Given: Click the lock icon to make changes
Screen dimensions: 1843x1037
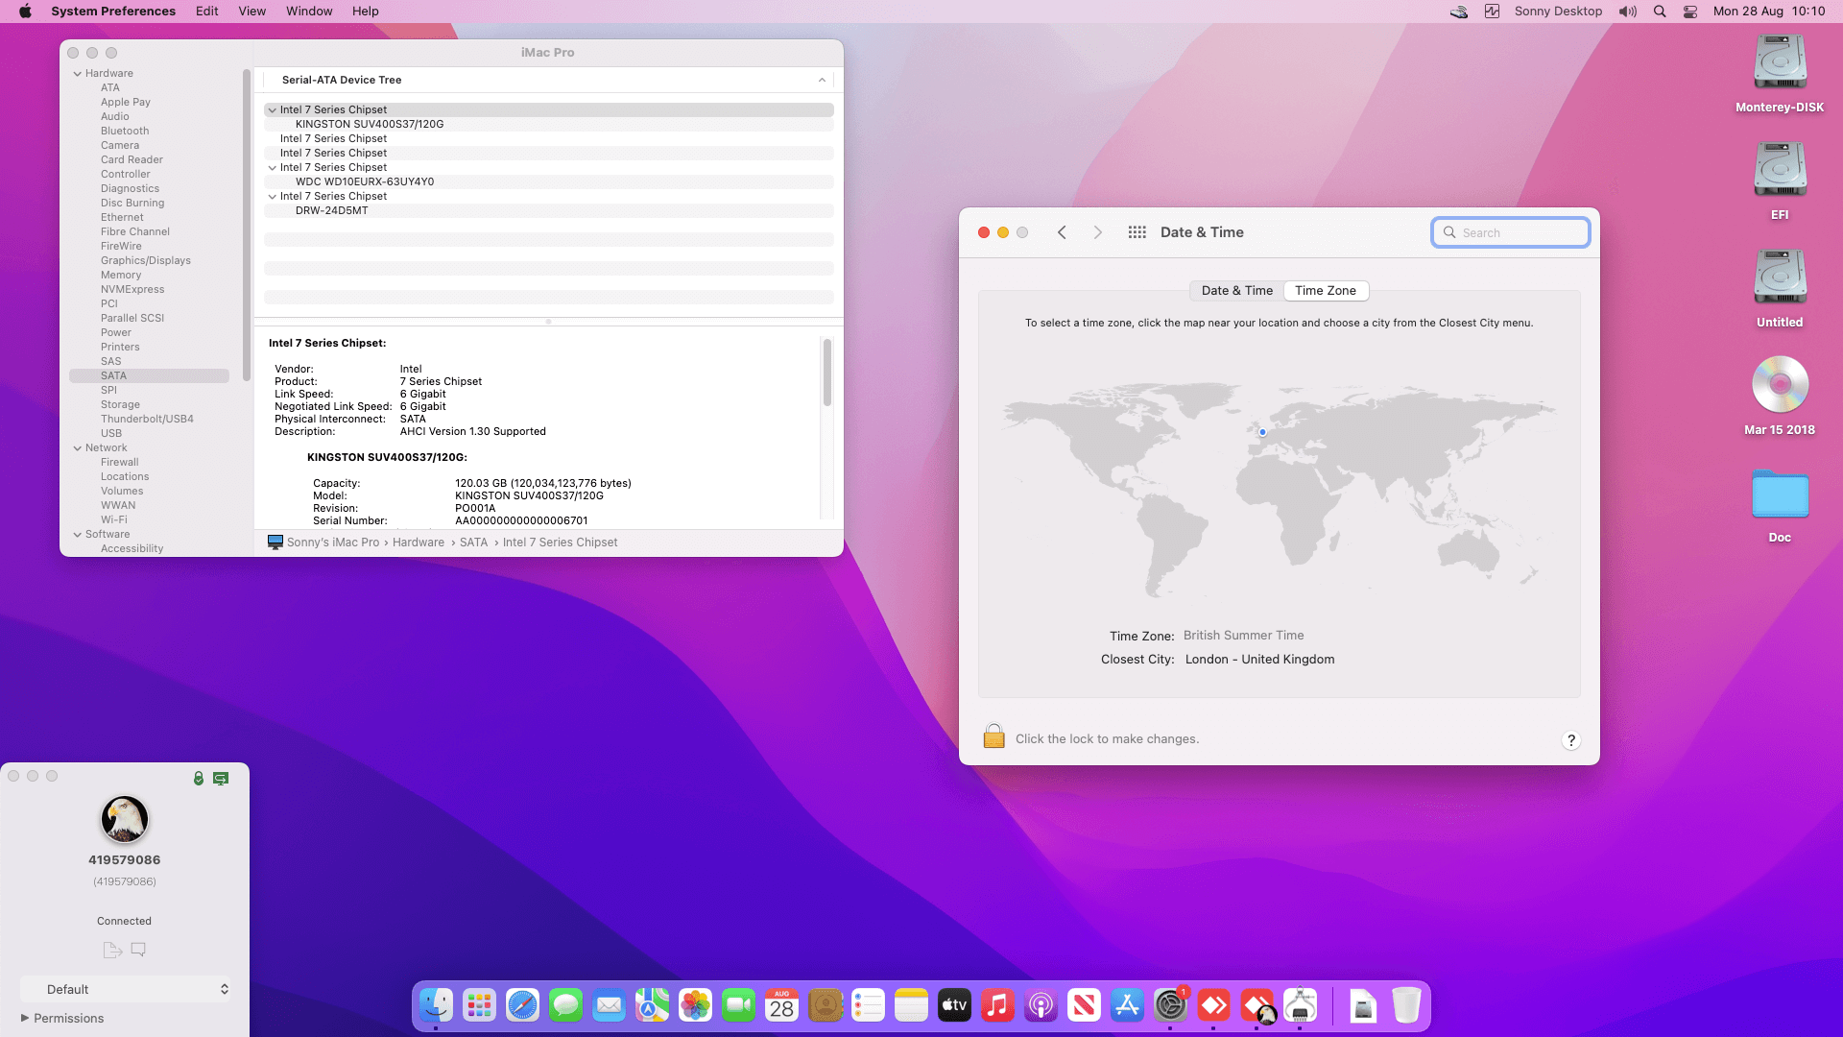Looking at the screenshot, I should (x=993, y=736).
